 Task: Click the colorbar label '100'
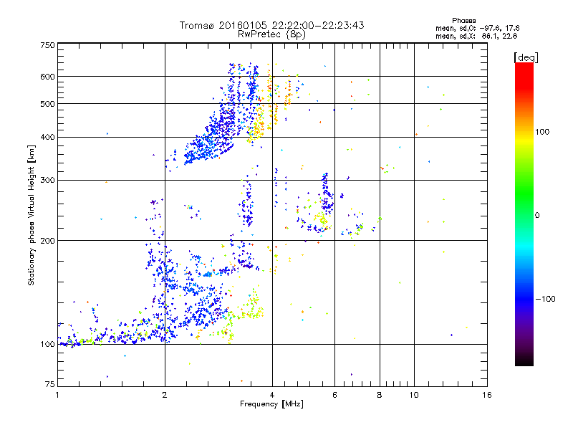(x=542, y=132)
